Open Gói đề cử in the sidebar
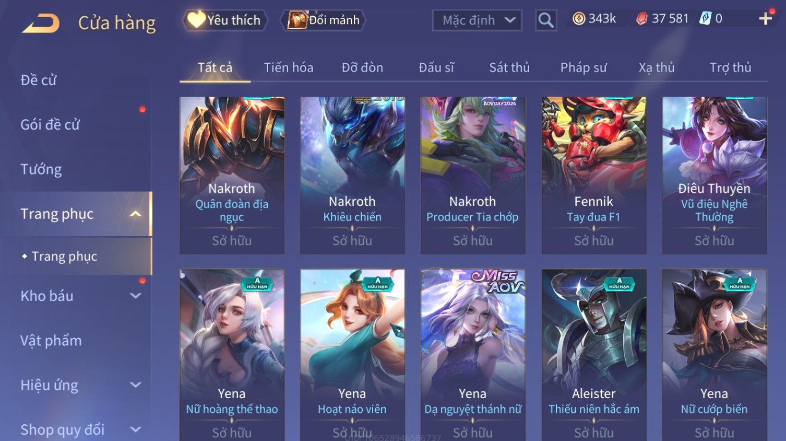Image resolution: width=786 pixels, height=441 pixels. [x=50, y=124]
